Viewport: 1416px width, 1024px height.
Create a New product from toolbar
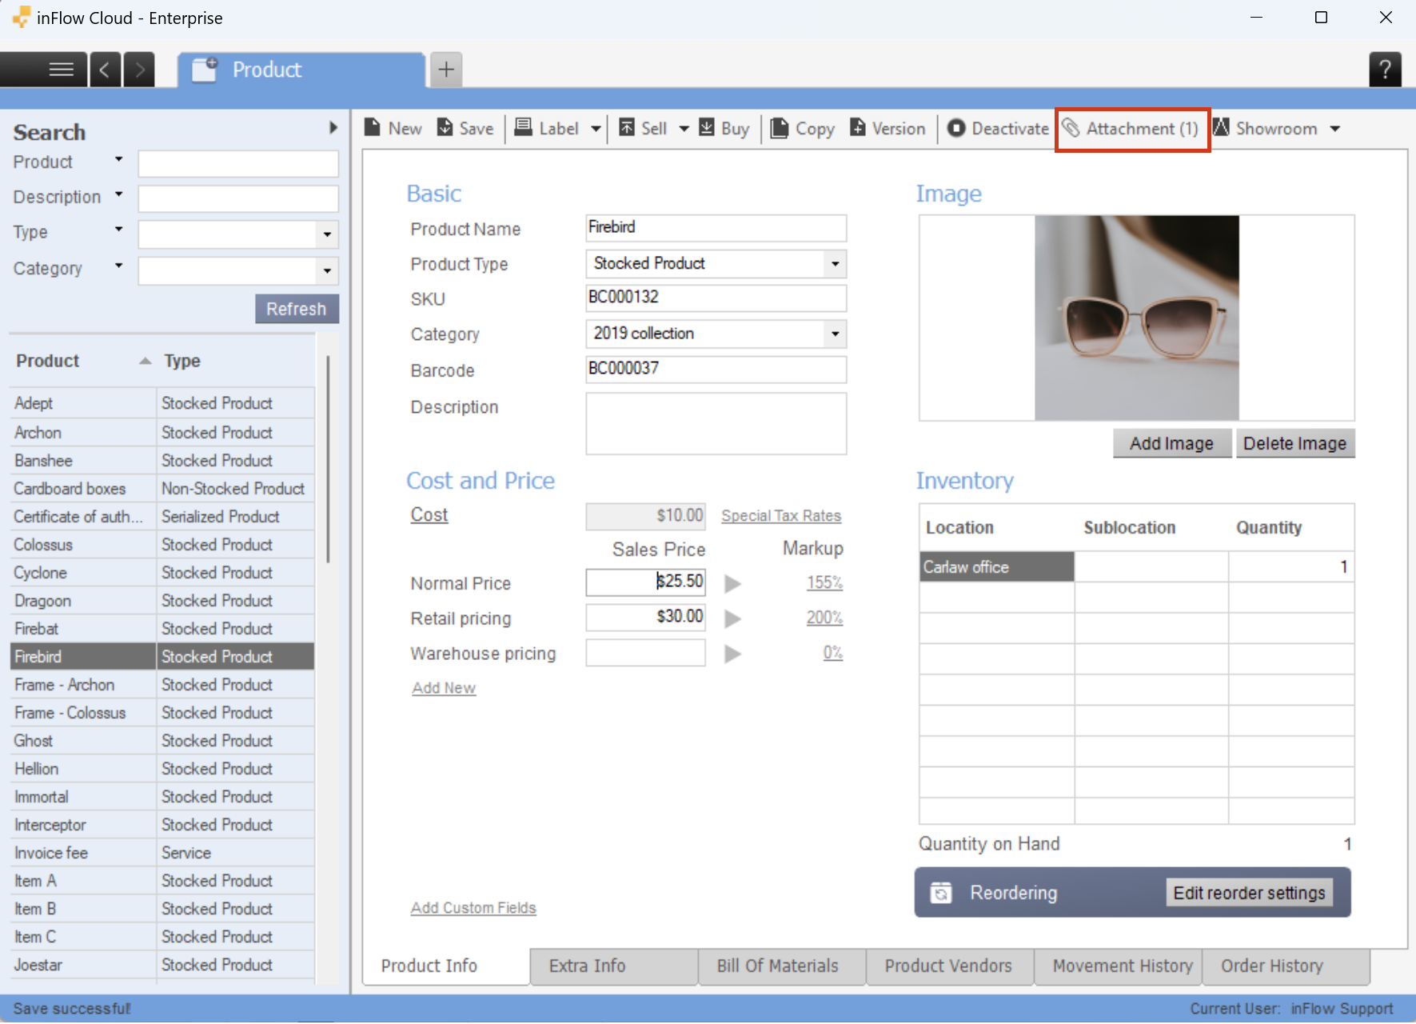tap(393, 129)
